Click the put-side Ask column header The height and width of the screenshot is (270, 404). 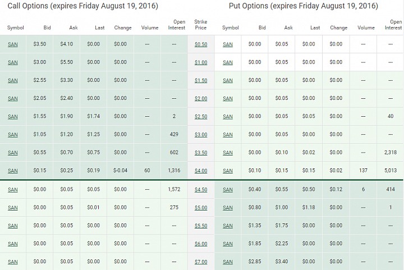[288, 28]
